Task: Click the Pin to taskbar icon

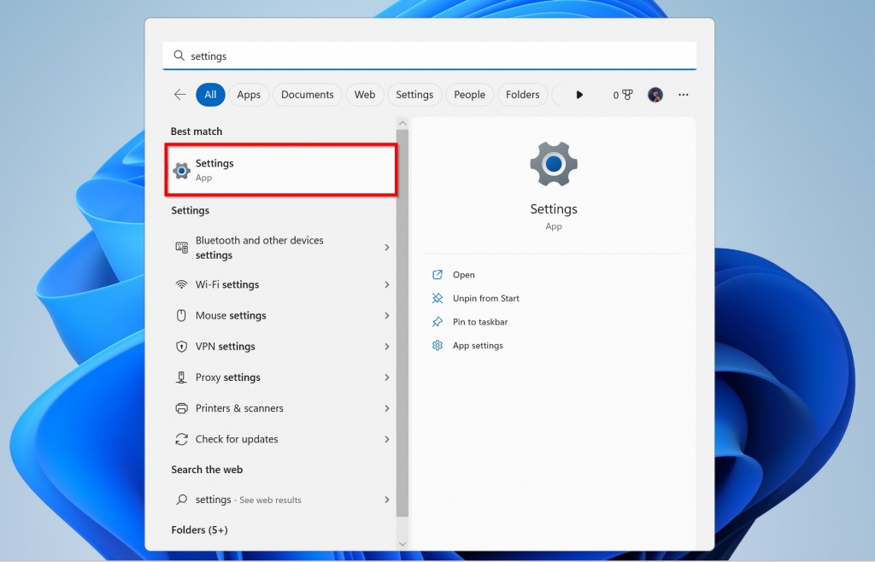Action: 437,322
